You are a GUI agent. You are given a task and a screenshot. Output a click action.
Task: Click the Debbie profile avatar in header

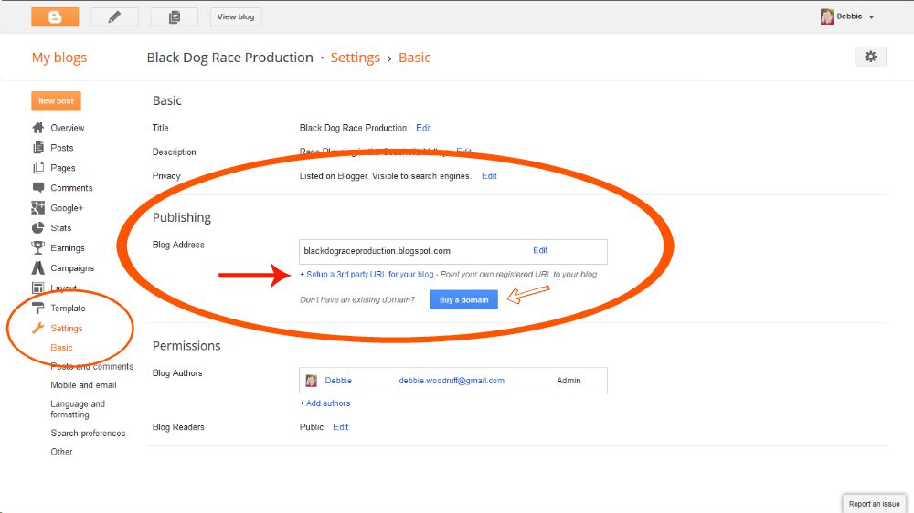(x=826, y=16)
